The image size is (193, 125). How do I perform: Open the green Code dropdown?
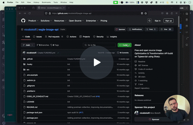125,45
